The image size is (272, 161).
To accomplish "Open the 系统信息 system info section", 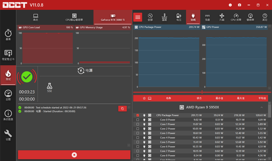I will 8,115.
